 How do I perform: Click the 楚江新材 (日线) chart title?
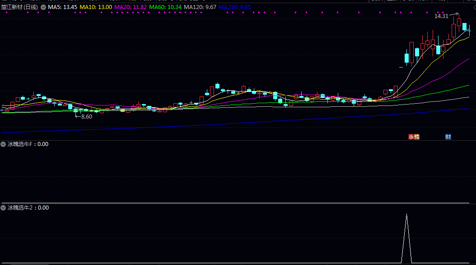(x=19, y=7)
